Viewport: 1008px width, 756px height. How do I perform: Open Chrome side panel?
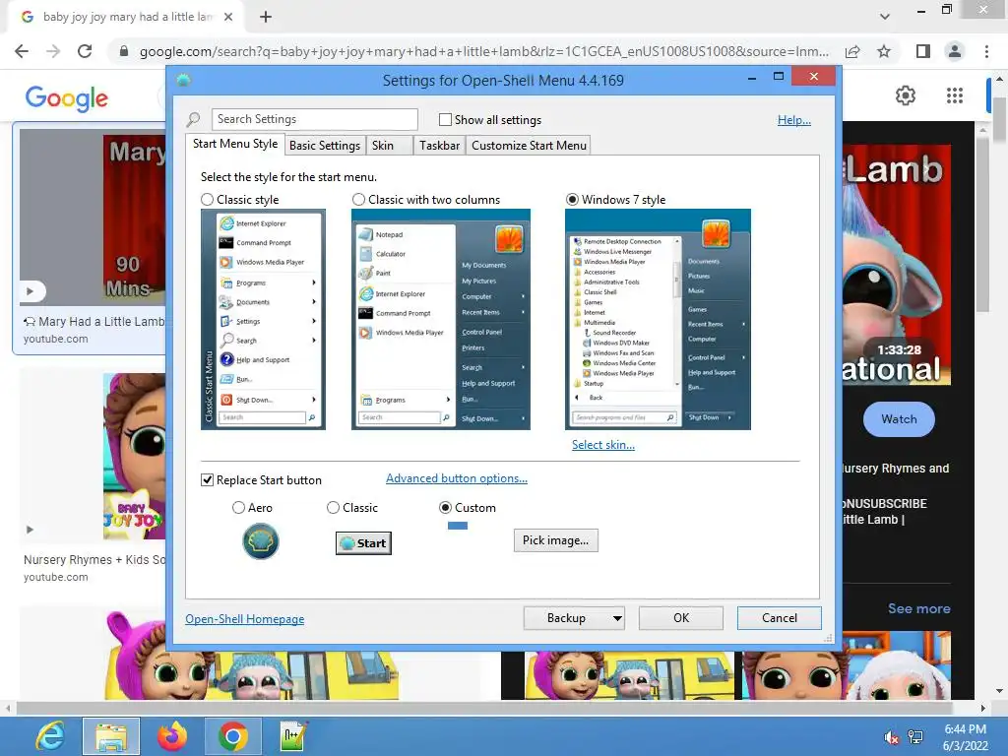923,51
